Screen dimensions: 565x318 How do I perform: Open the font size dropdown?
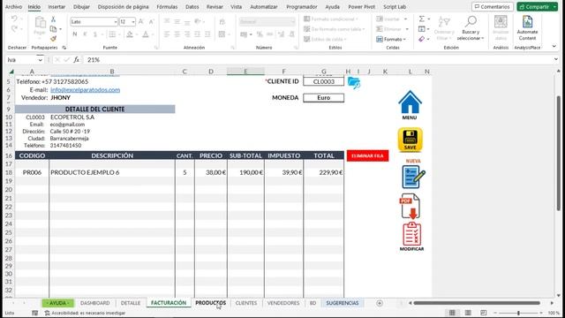coord(133,22)
